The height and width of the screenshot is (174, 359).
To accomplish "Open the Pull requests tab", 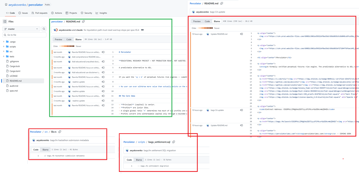I will coord(40,13).
